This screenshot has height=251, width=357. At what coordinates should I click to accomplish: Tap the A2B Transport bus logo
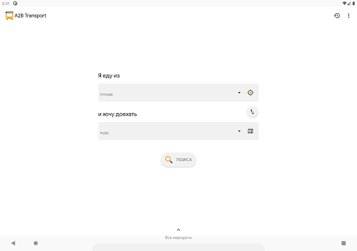click(9, 15)
